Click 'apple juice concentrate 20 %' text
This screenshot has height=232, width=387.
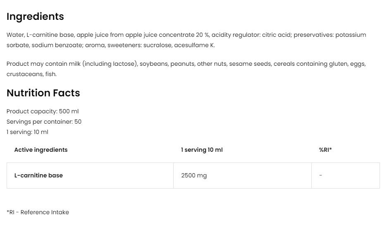(167, 35)
